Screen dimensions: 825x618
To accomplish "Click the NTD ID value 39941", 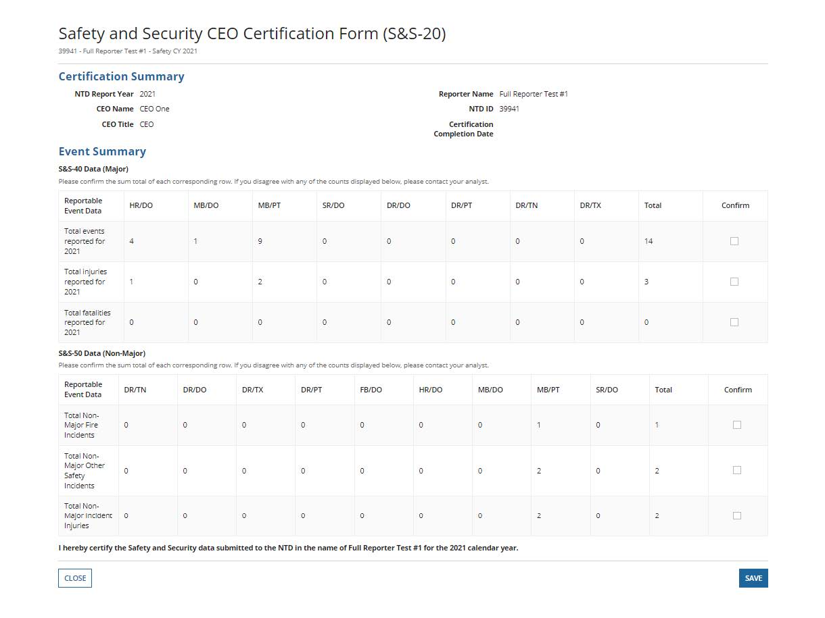I will coord(509,108).
